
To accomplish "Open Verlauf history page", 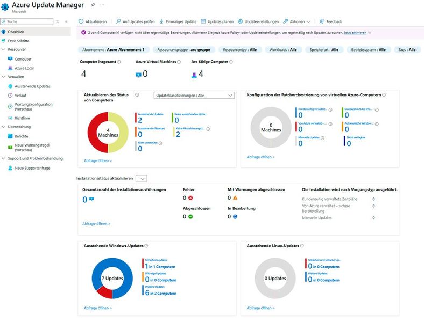I will point(20,96).
